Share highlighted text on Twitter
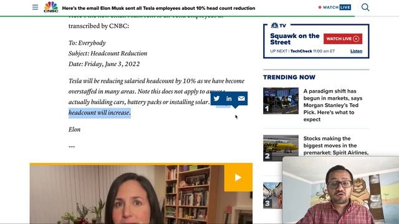 point(216,98)
